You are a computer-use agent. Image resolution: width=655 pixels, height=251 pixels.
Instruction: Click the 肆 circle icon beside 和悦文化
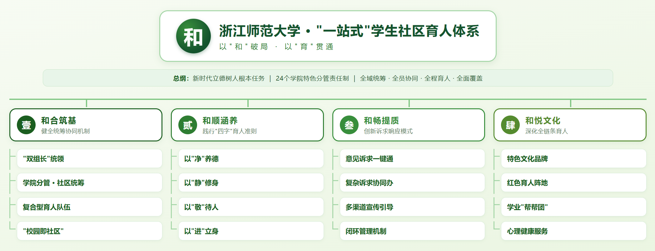510,125
